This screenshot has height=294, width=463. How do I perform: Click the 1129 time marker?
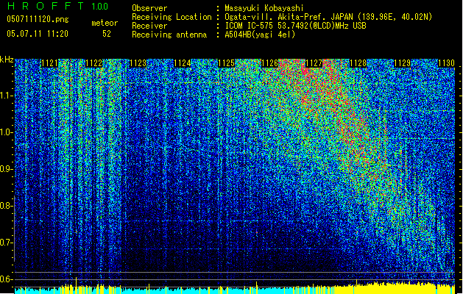coord(402,63)
